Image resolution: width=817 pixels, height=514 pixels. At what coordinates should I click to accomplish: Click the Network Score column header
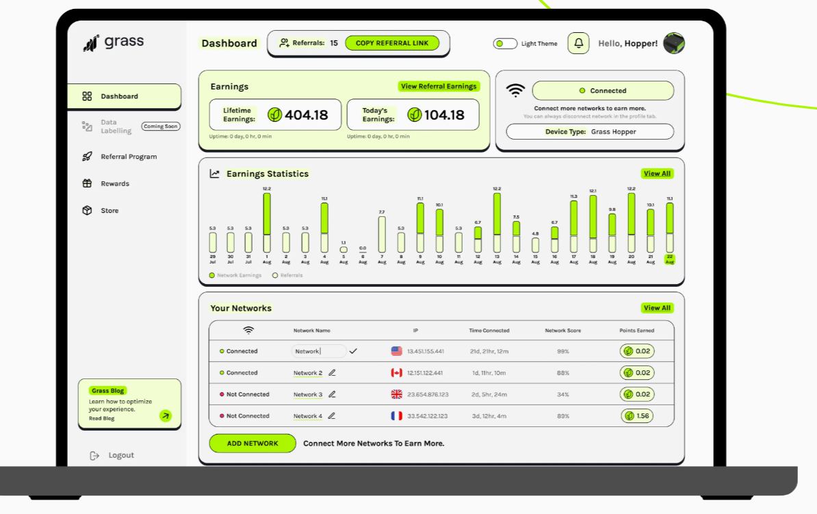562,331
